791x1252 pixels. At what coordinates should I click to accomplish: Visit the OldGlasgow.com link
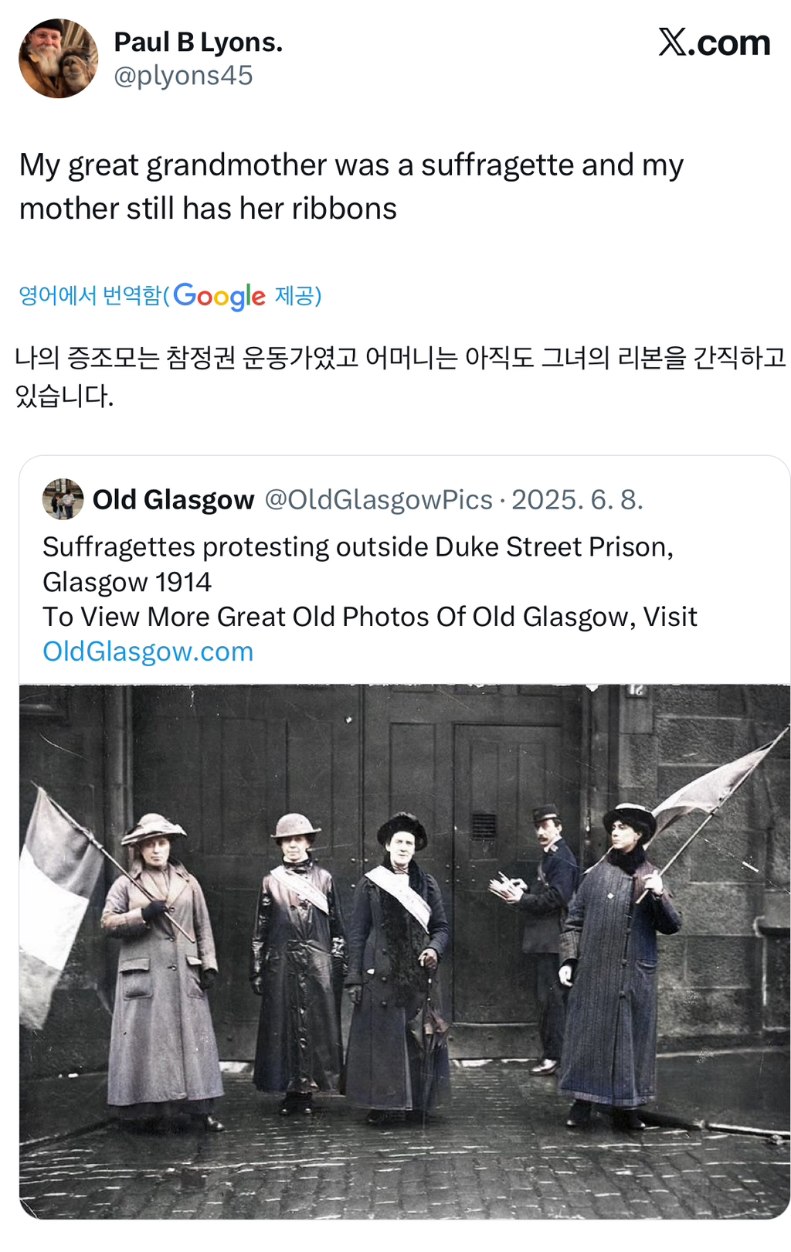[148, 652]
